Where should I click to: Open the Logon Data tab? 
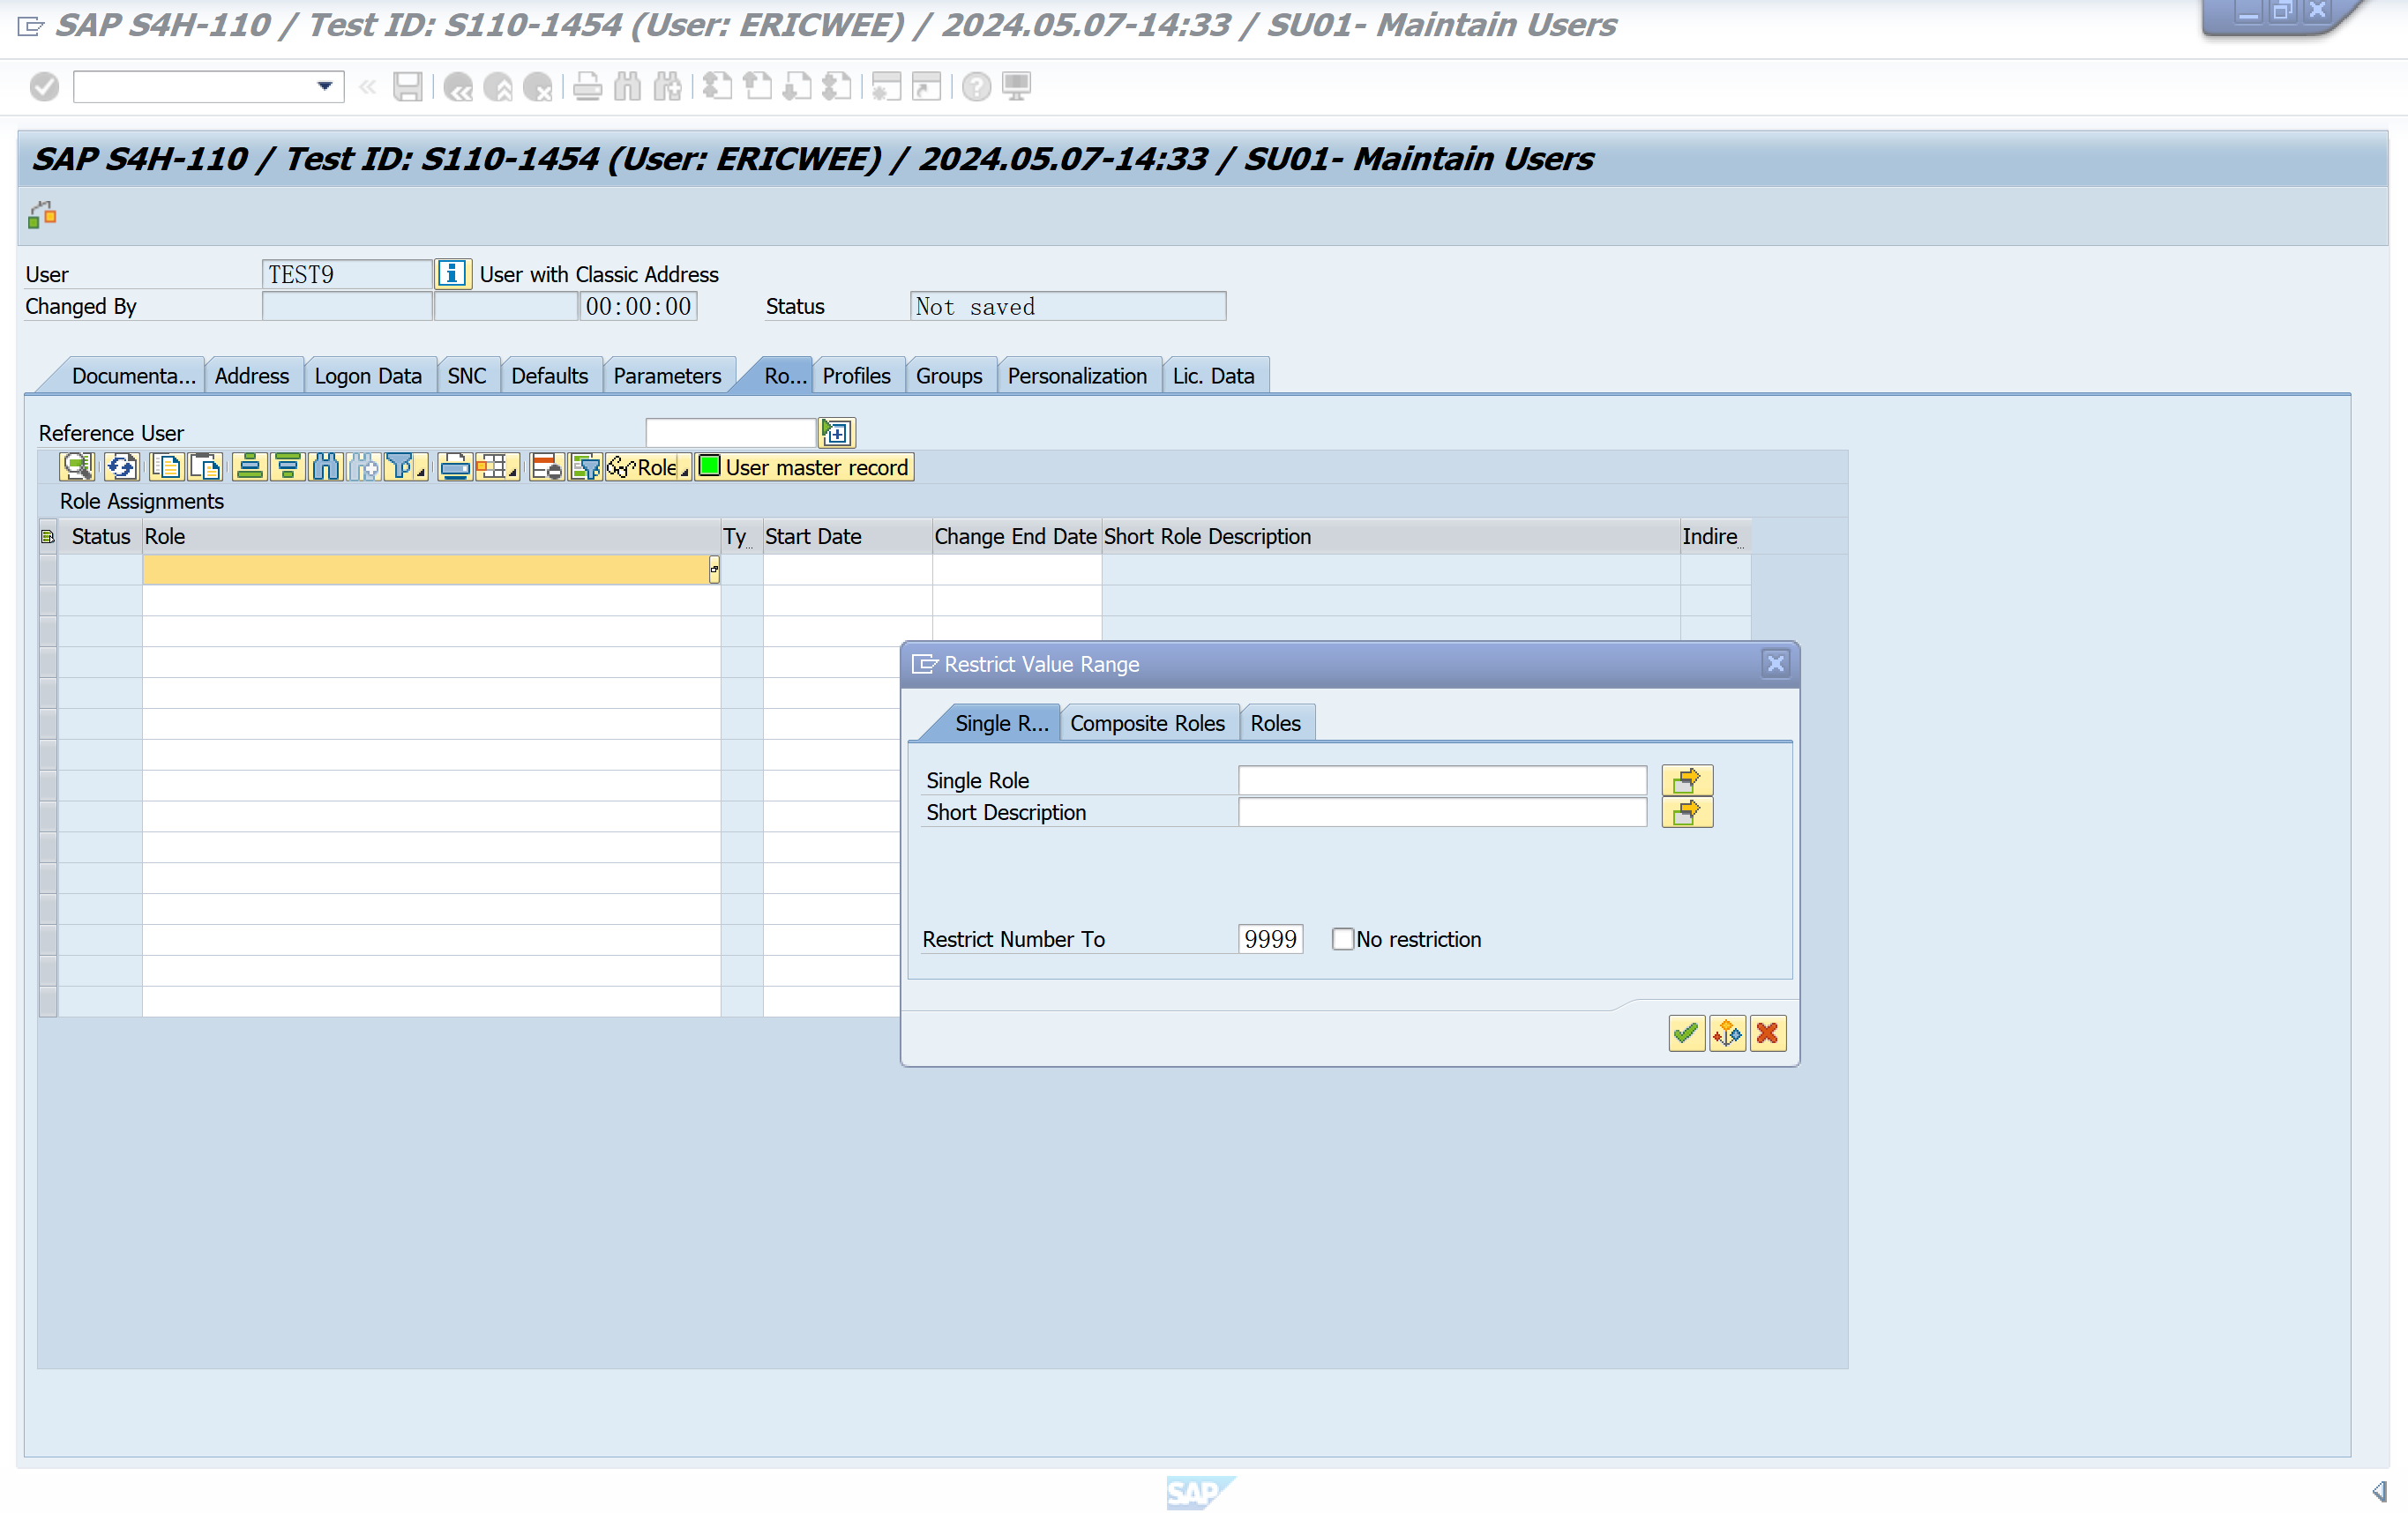(x=367, y=376)
